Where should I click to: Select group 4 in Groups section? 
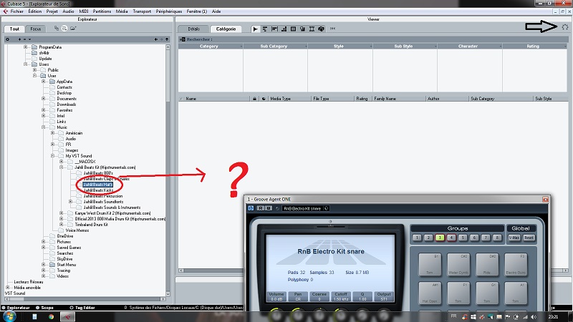click(x=451, y=237)
